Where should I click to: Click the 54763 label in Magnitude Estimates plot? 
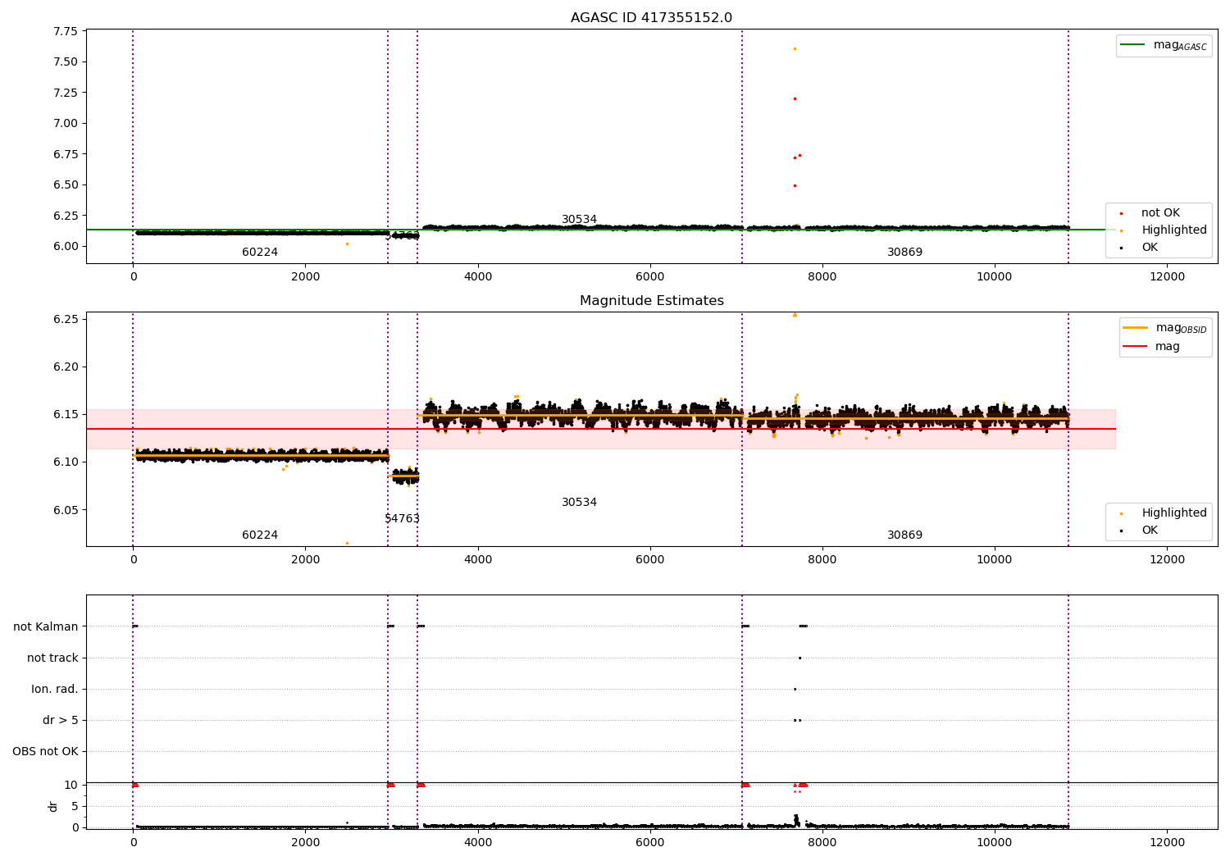click(402, 519)
